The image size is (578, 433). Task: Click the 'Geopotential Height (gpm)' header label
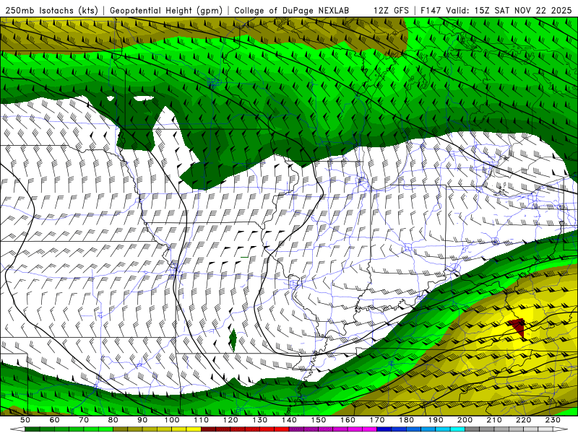coord(166,10)
